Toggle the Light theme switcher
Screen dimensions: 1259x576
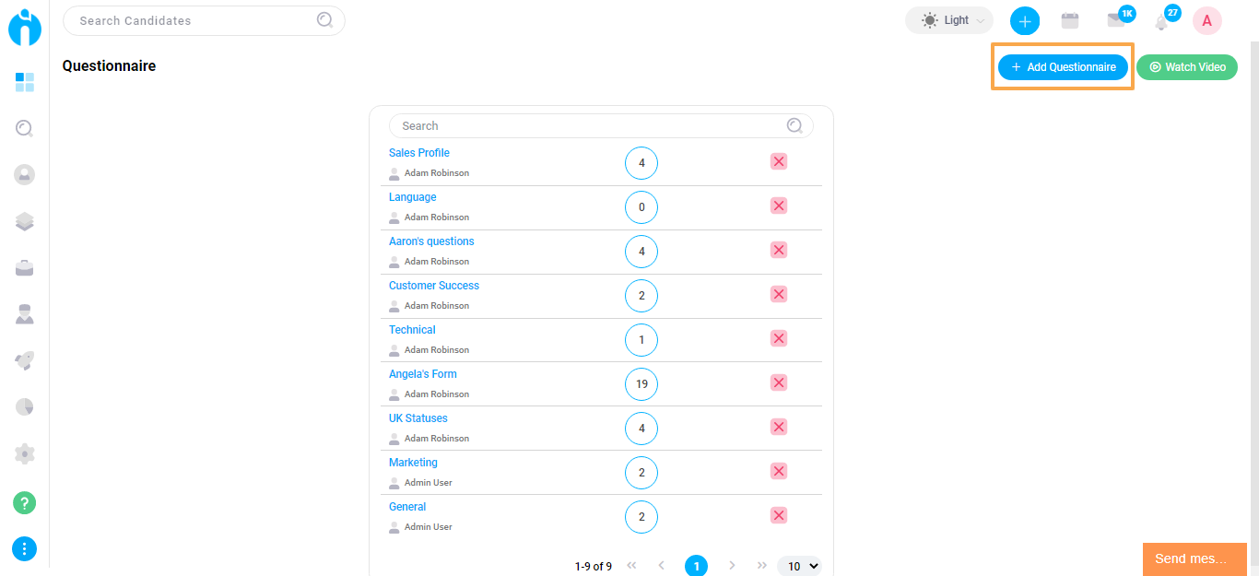pyautogui.click(x=948, y=20)
